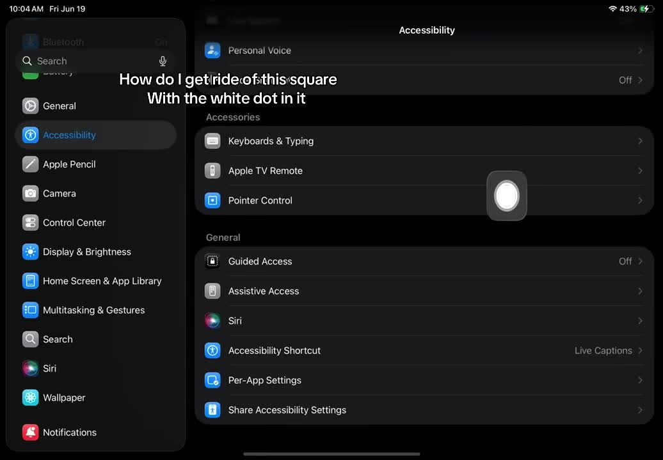The height and width of the screenshot is (460, 663).
Task: Tap the Per-App Settings icon
Action: click(212, 380)
